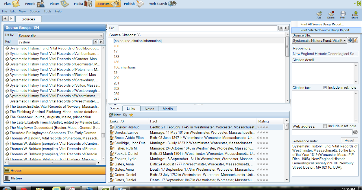Viewport: 362px width, 190px height.
Task: Click next match arrow beside system find box
Action: [101, 42]
